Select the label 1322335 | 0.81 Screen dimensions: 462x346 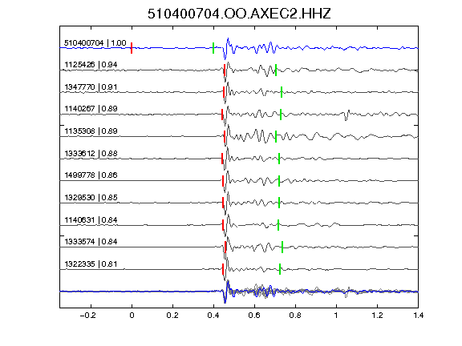click(x=91, y=264)
